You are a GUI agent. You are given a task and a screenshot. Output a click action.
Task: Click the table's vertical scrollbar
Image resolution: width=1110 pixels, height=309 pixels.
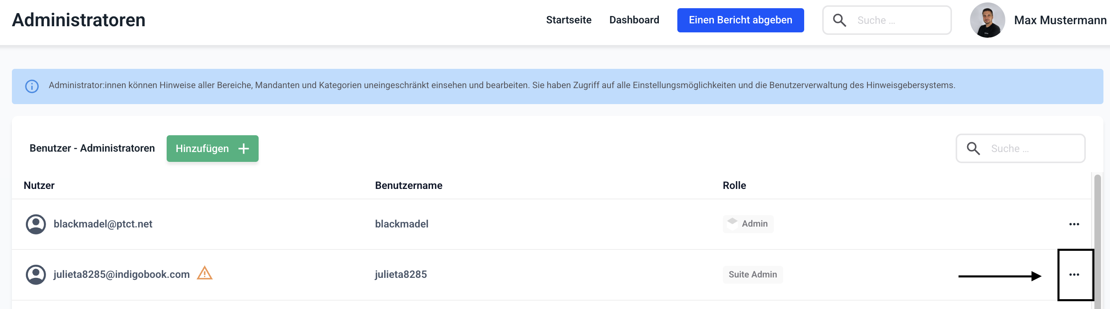click(x=1097, y=241)
